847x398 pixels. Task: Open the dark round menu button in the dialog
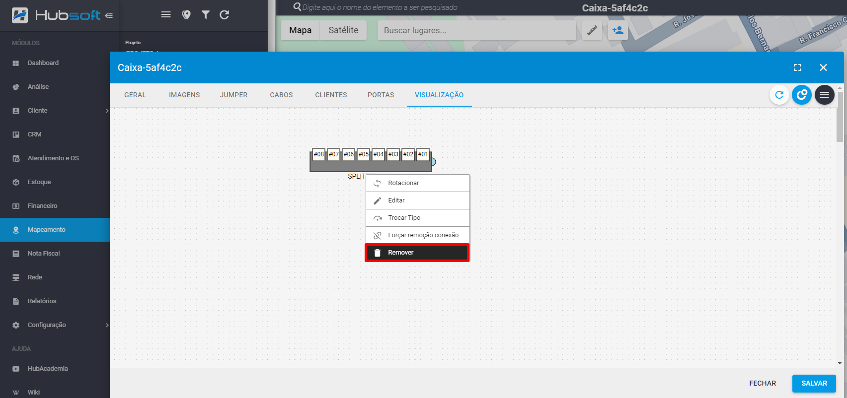[x=824, y=95]
